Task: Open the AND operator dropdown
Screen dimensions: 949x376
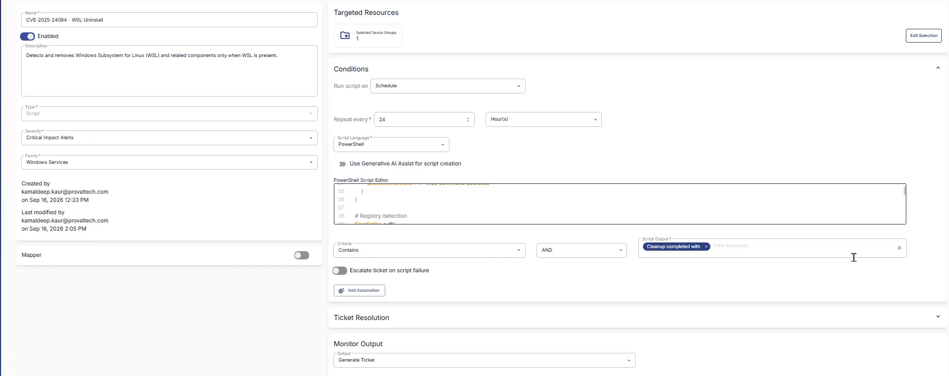Action: coord(581,250)
